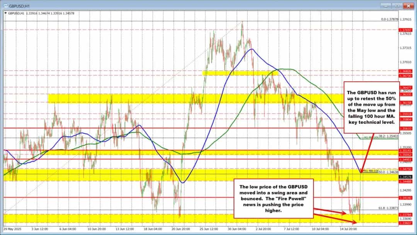This screenshot has width=417, height=235.
Task: Click the chart window icon in title bar
Action: (x=5, y=5)
